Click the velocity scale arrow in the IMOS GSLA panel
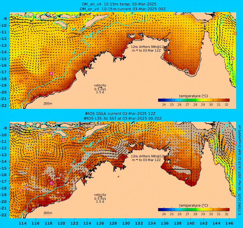 pyautogui.click(x=100, y=197)
